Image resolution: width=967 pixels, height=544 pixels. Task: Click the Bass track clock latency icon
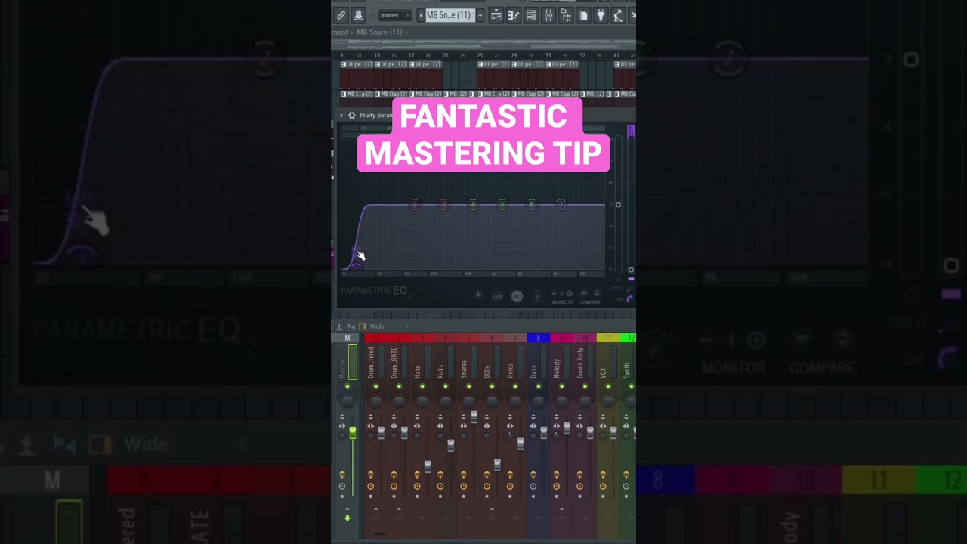pyautogui.click(x=533, y=486)
